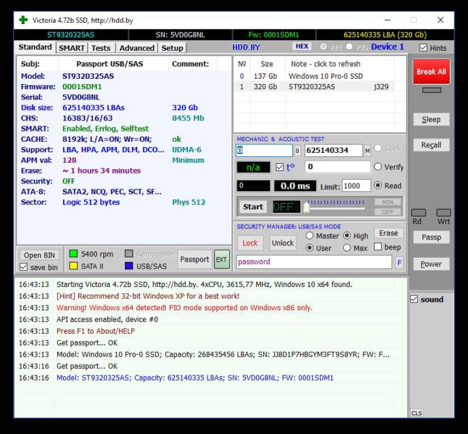Click the CLS clear log button
Image resolution: width=468 pixels, height=434 pixels.
pos(417,413)
